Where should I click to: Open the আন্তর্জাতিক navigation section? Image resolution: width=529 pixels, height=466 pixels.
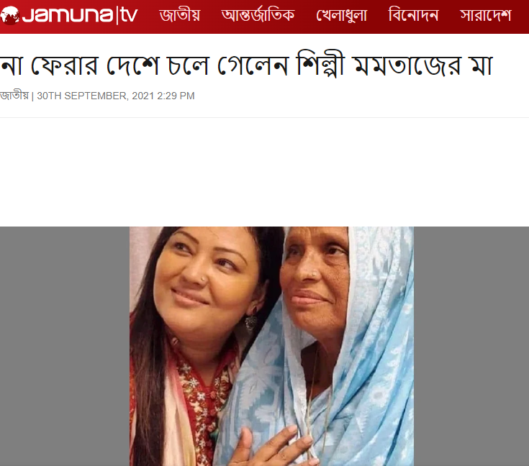pyautogui.click(x=258, y=16)
